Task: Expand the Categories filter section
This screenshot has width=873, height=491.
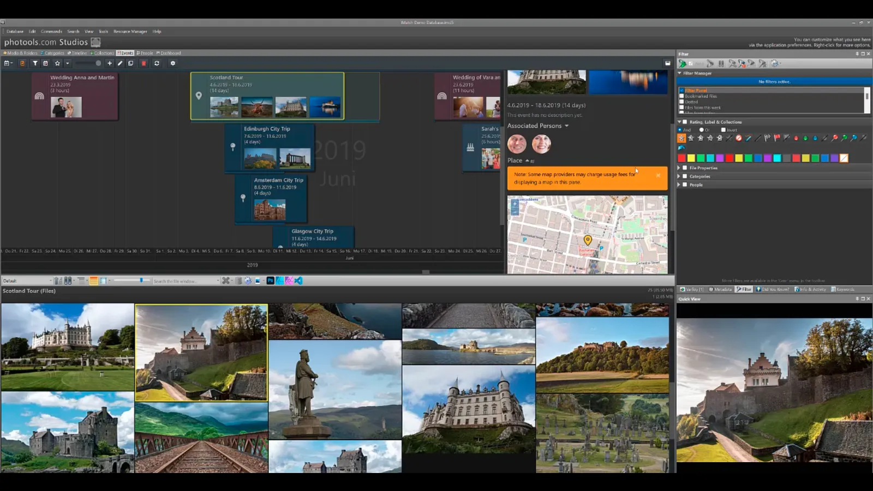Action: coord(679,176)
